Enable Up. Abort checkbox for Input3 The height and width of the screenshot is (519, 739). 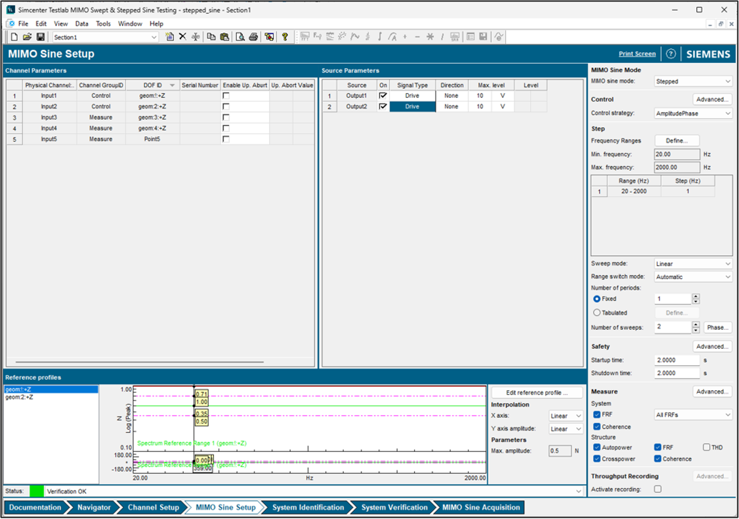click(226, 117)
